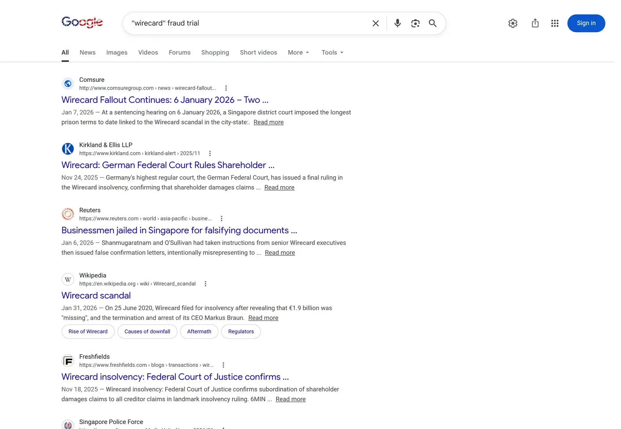Click the en.wikipedia.org URL breadcrumb

(137, 284)
